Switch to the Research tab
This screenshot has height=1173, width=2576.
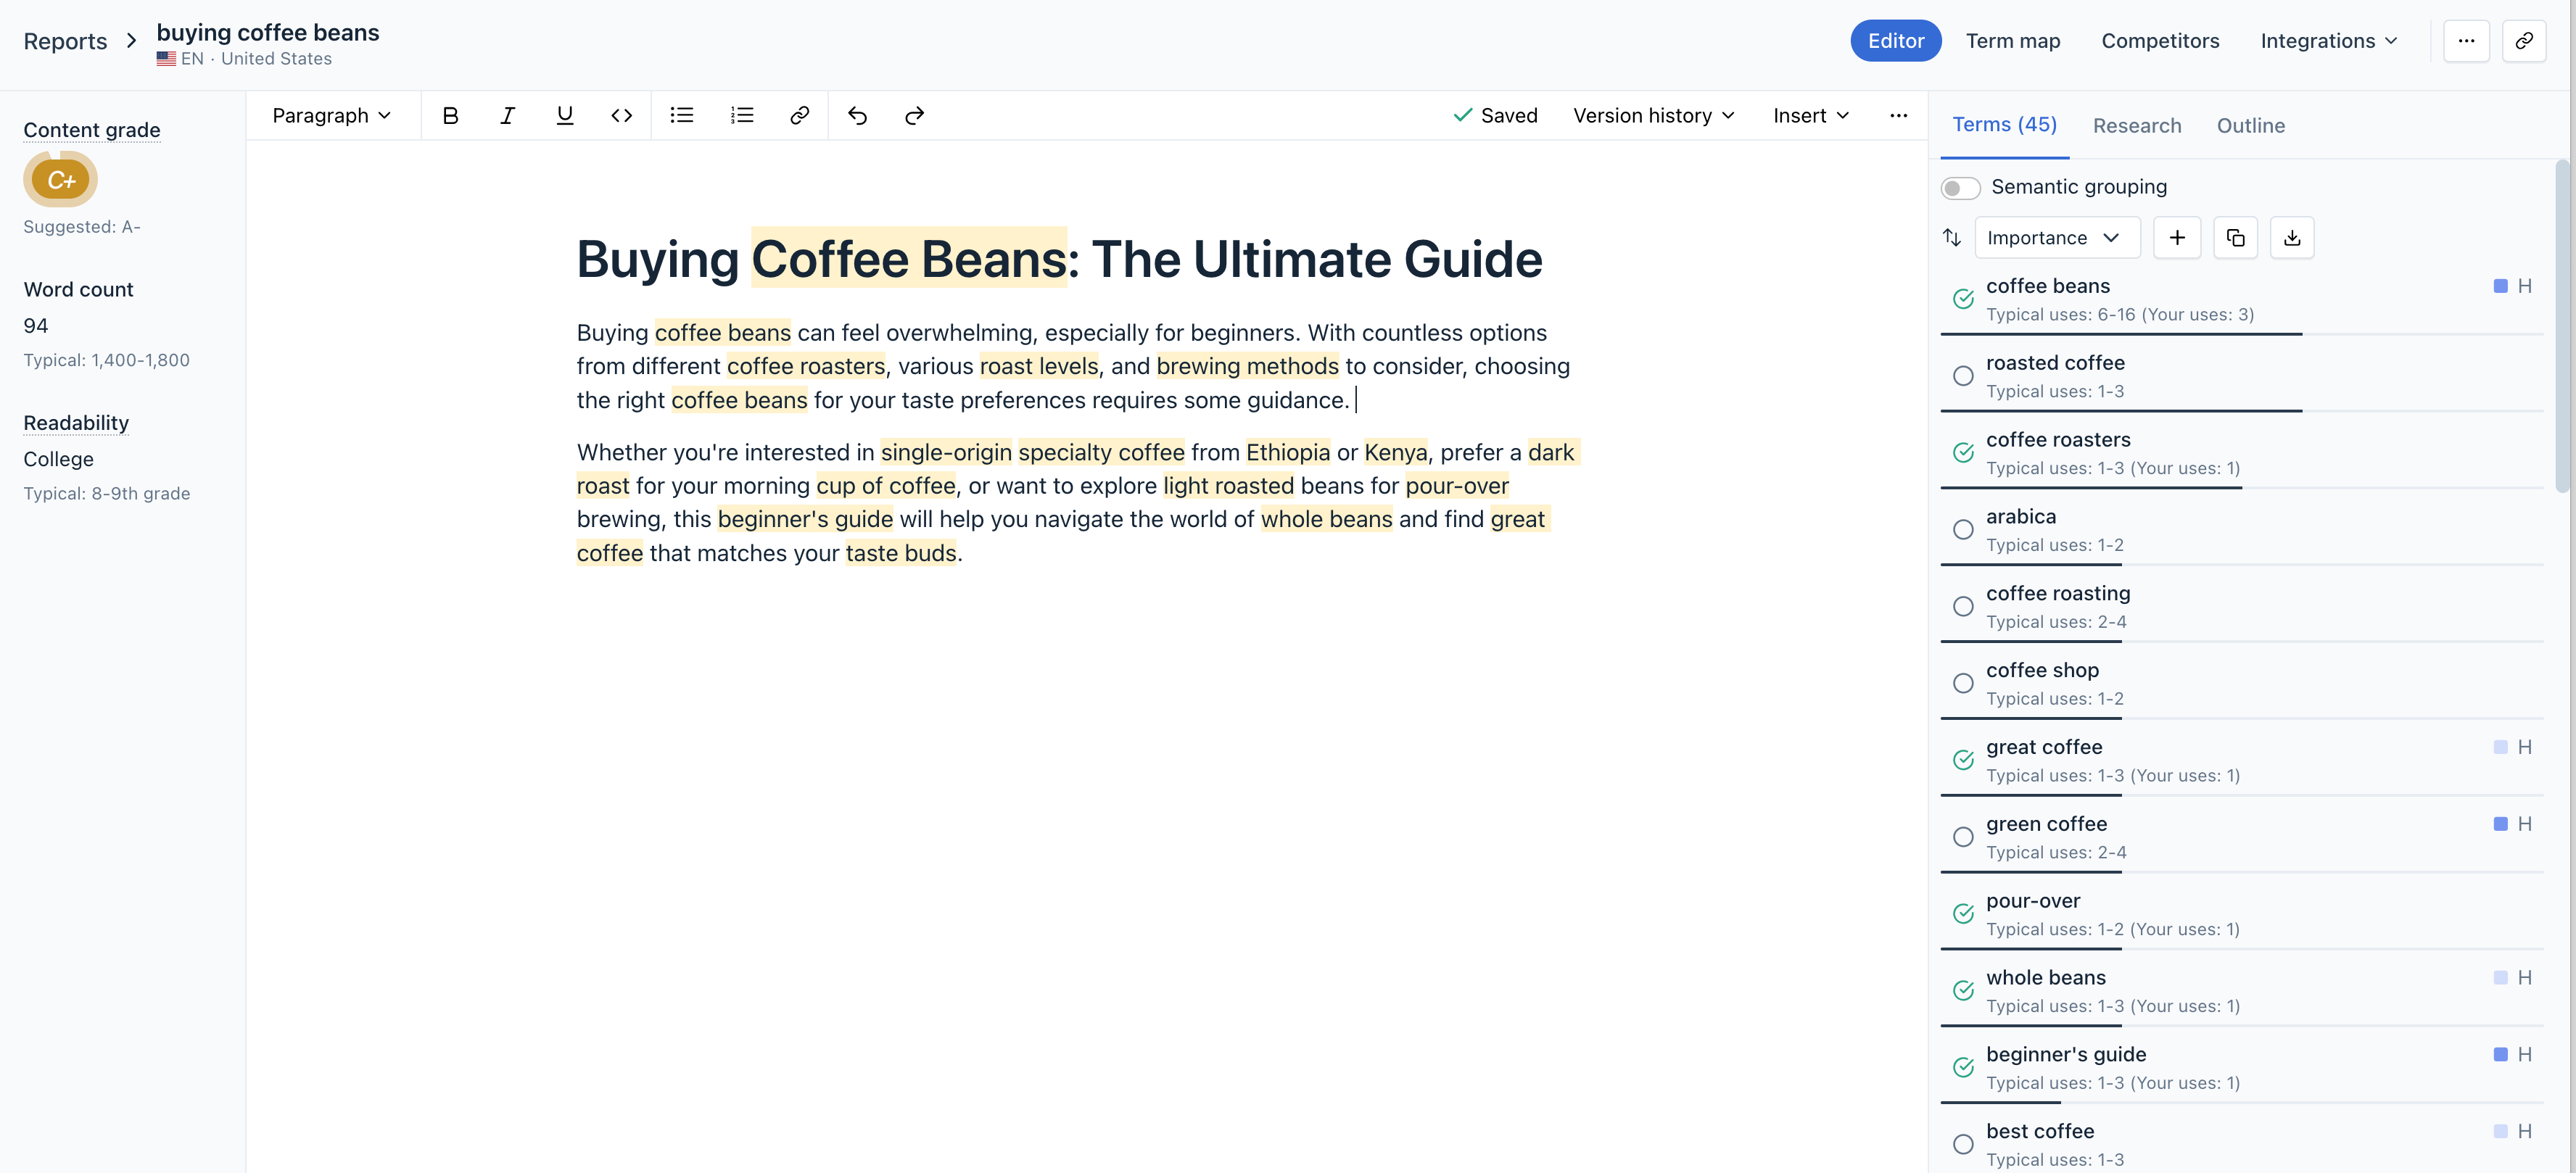[x=2136, y=126]
